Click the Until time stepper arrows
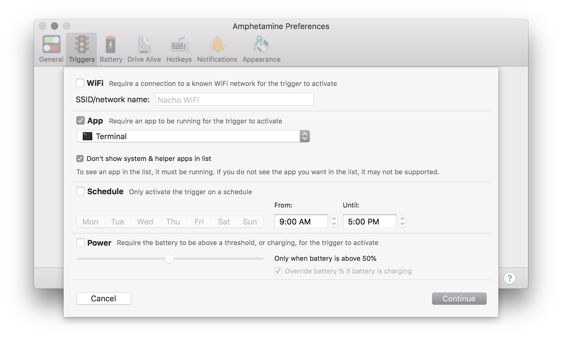Screen dimensions: 562x337 coord(402,221)
